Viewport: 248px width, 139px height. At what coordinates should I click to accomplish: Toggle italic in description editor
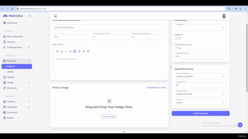66,51
